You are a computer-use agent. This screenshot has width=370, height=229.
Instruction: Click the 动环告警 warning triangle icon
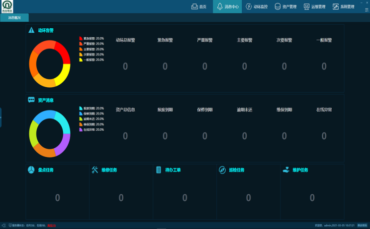[32, 30]
